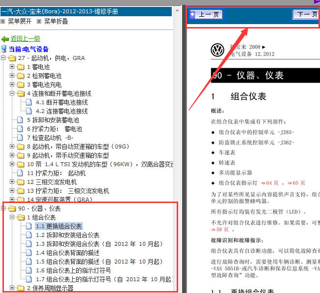Click folder icon of 2 保养周期显示器
This screenshot has height=293, width=320.
click(x=21, y=288)
